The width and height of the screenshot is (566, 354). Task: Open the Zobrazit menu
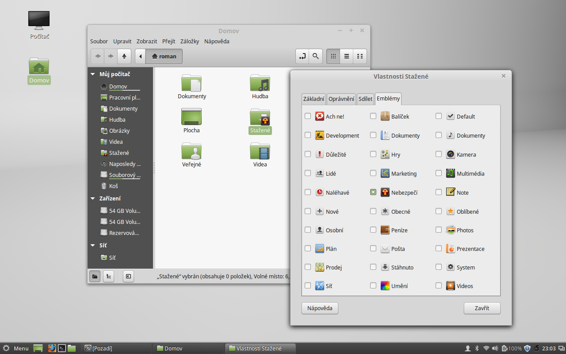tap(146, 41)
